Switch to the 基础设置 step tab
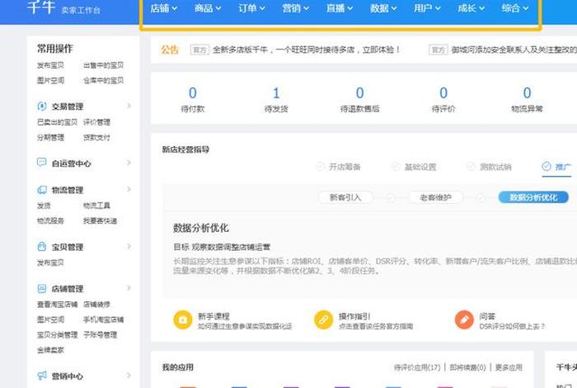The image size is (577, 388). (414, 167)
